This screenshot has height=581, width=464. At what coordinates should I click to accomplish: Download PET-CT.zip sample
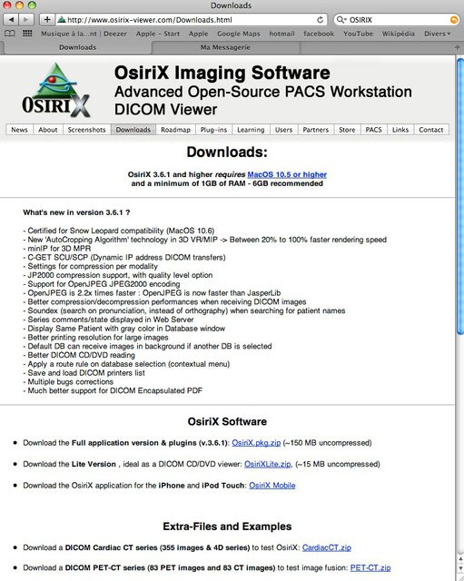tap(370, 567)
